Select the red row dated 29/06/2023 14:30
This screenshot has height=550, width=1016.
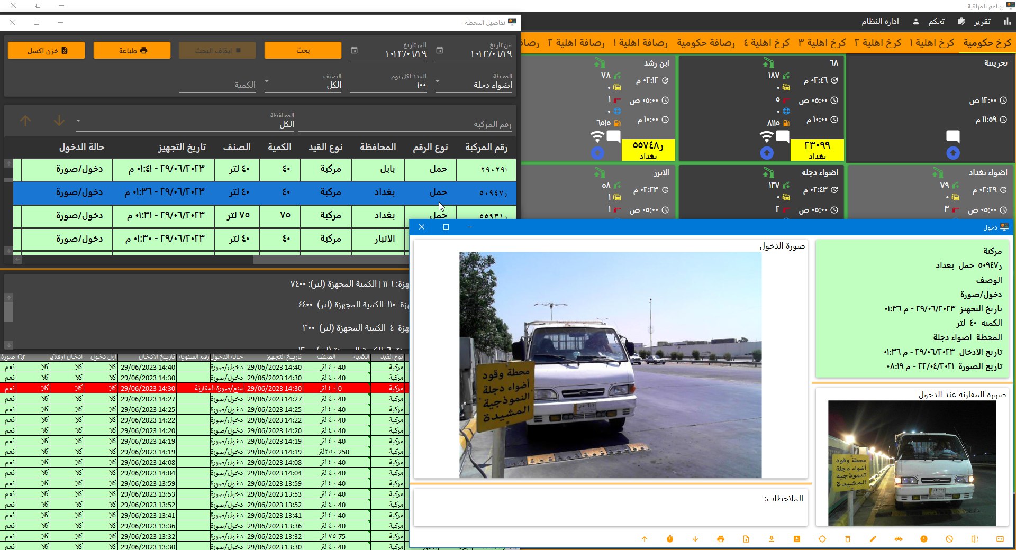[x=204, y=388]
